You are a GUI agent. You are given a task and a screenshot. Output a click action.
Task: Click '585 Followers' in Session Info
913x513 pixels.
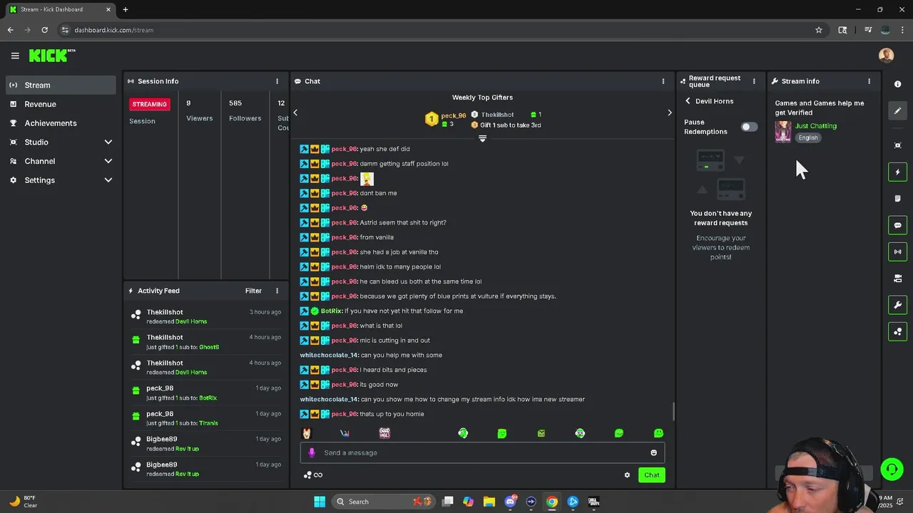245,111
